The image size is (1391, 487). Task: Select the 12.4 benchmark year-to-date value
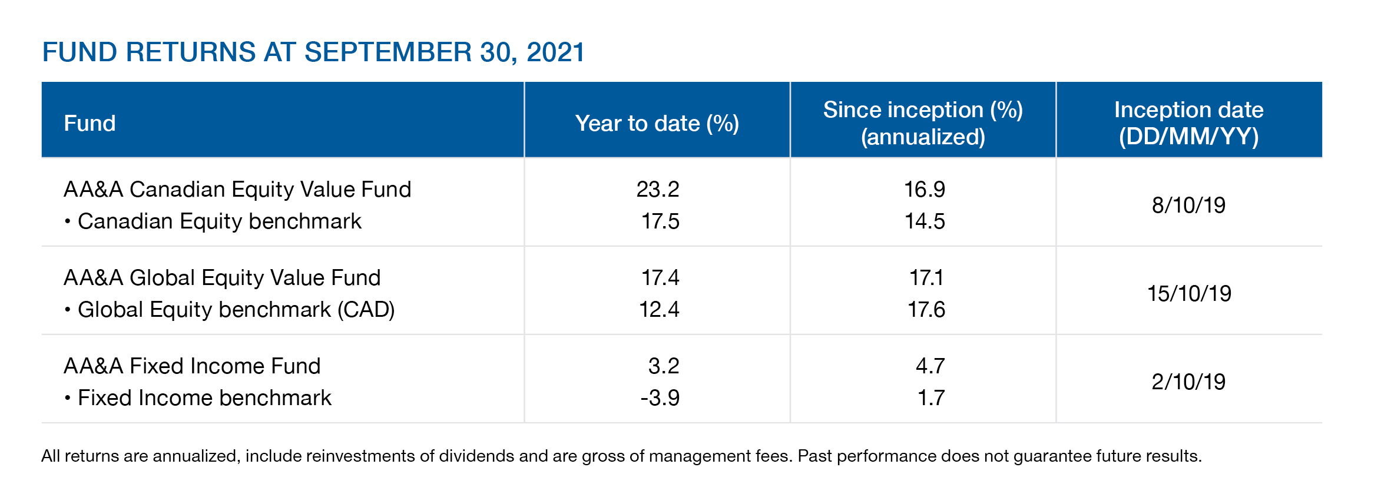pyautogui.click(x=659, y=310)
